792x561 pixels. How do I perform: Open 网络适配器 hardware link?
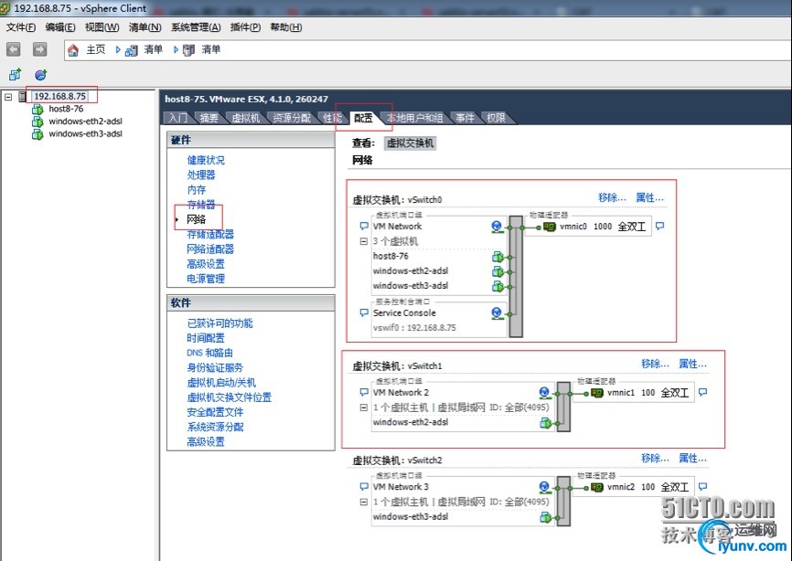[210, 249]
